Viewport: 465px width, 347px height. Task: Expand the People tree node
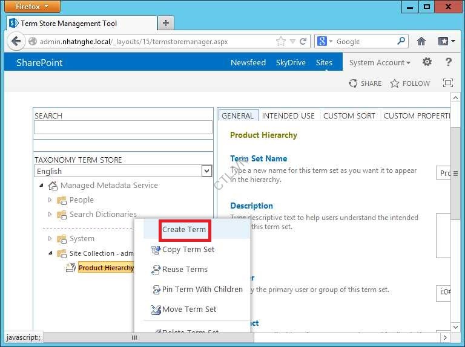[x=50, y=199]
